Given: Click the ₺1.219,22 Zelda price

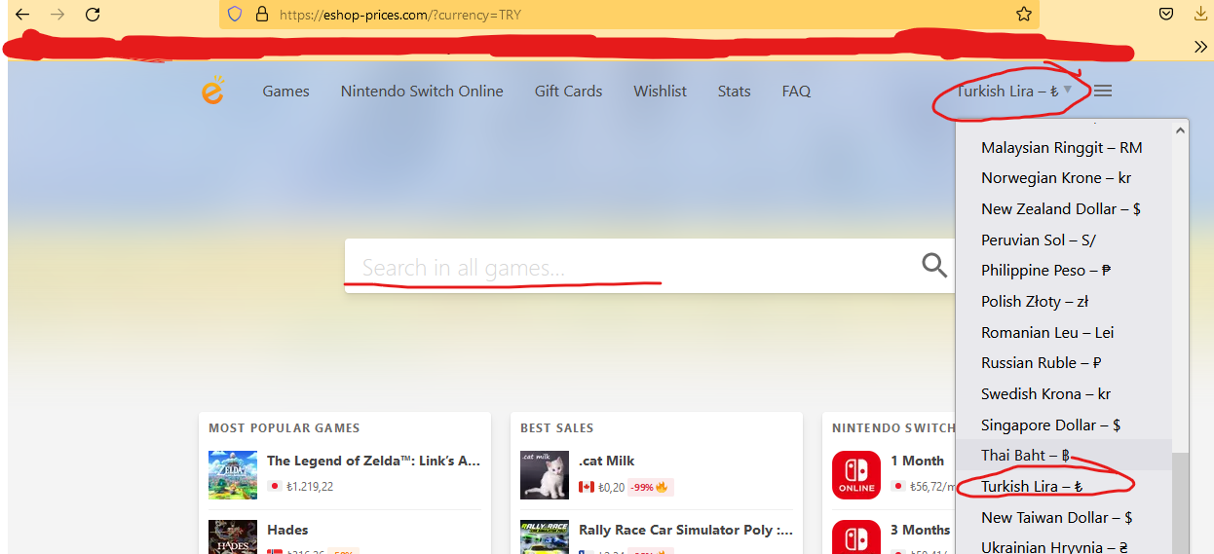Looking at the screenshot, I should point(310,487).
